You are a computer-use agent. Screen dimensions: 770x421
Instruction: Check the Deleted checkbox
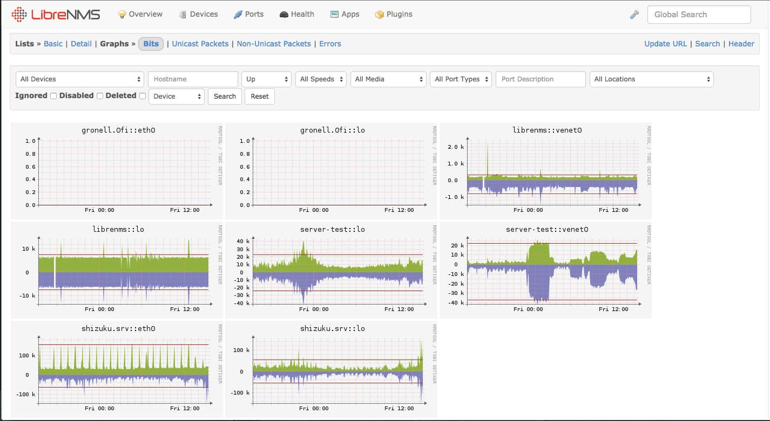[x=143, y=96]
